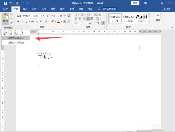Click the Enclose Characters circle icon
The image size is (175, 132).
69,22
